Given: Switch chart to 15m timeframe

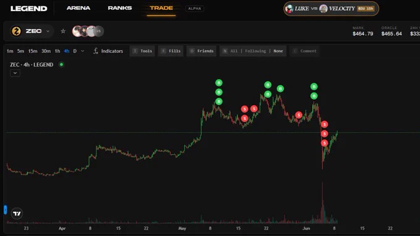Looking at the screenshot, I should (x=33, y=51).
